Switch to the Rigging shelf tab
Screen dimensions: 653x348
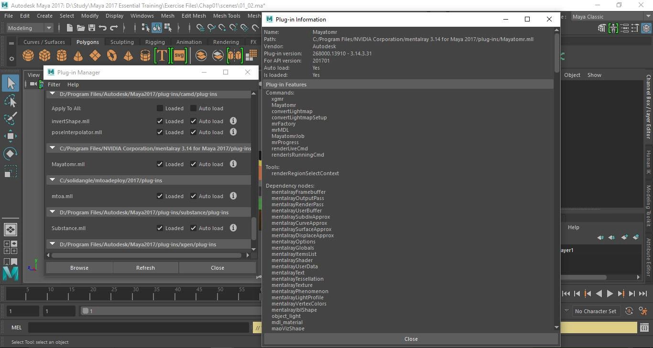click(x=155, y=42)
